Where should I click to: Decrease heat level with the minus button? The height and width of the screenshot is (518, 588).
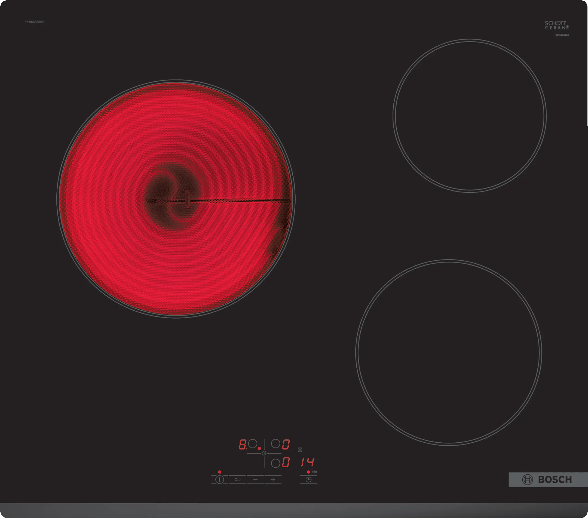click(255, 479)
